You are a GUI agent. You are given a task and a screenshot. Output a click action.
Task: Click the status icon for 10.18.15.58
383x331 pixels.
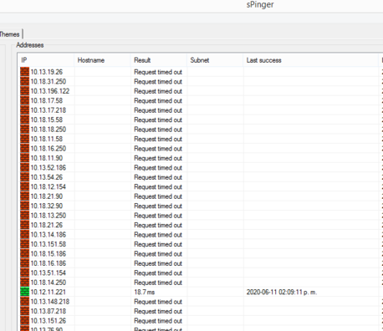[x=24, y=120]
